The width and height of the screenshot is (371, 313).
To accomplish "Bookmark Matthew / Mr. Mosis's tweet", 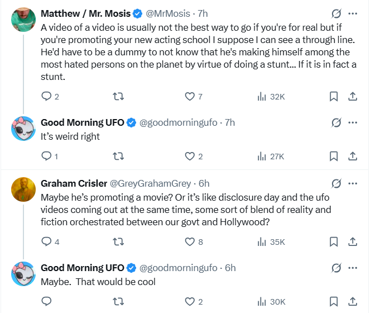I will (334, 97).
